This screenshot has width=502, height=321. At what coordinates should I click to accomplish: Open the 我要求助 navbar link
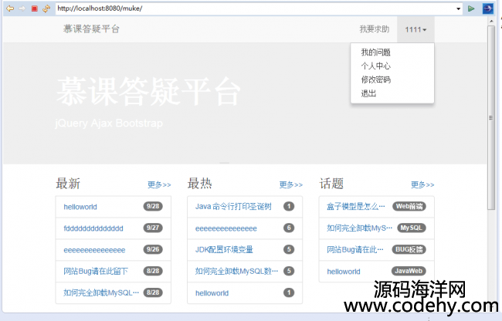(x=374, y=29)
